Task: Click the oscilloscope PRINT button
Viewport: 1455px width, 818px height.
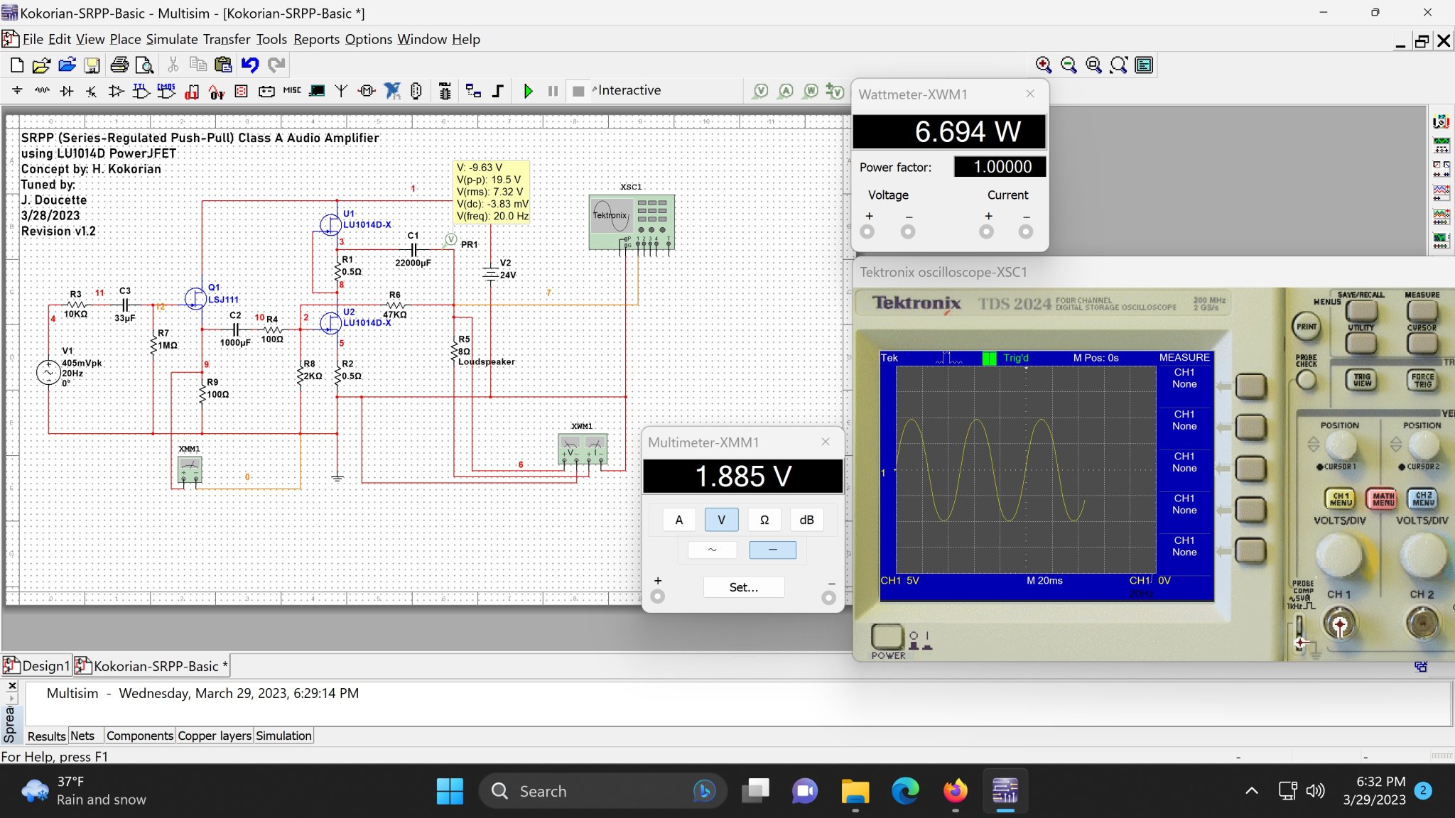Action: point(1307,327)
